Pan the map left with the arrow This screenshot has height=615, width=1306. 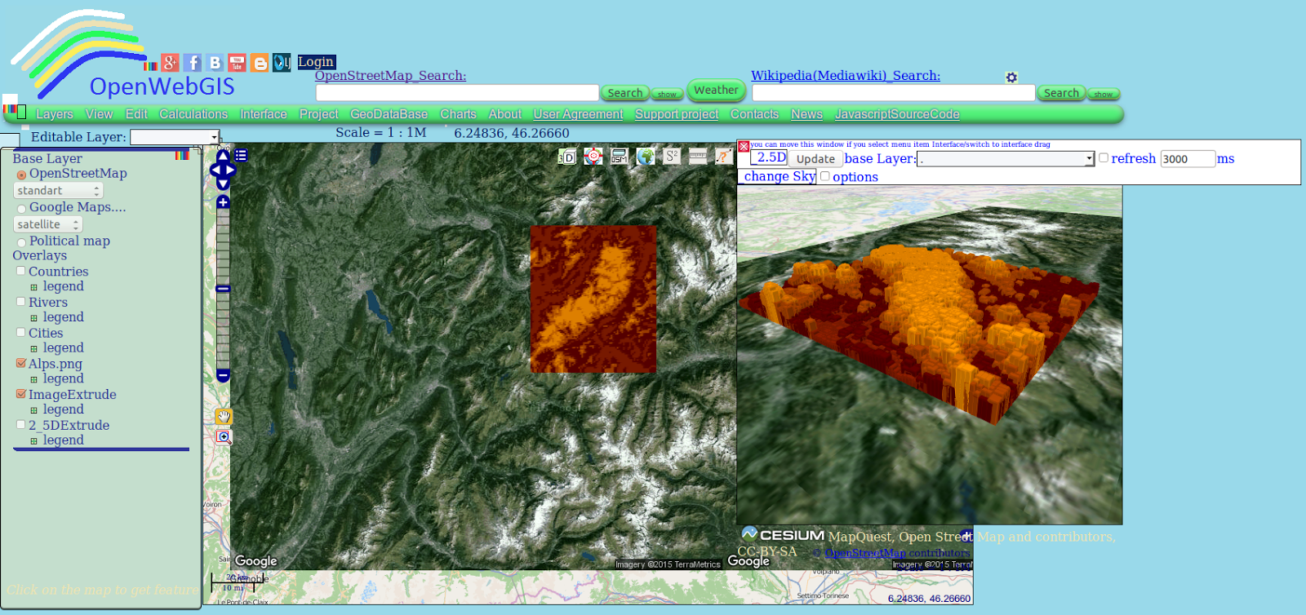click(x=215, y=170)
